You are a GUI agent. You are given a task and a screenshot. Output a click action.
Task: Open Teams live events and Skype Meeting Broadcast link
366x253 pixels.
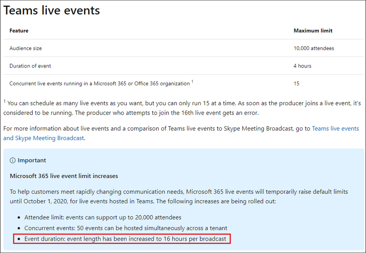click(x=335, y=129)
